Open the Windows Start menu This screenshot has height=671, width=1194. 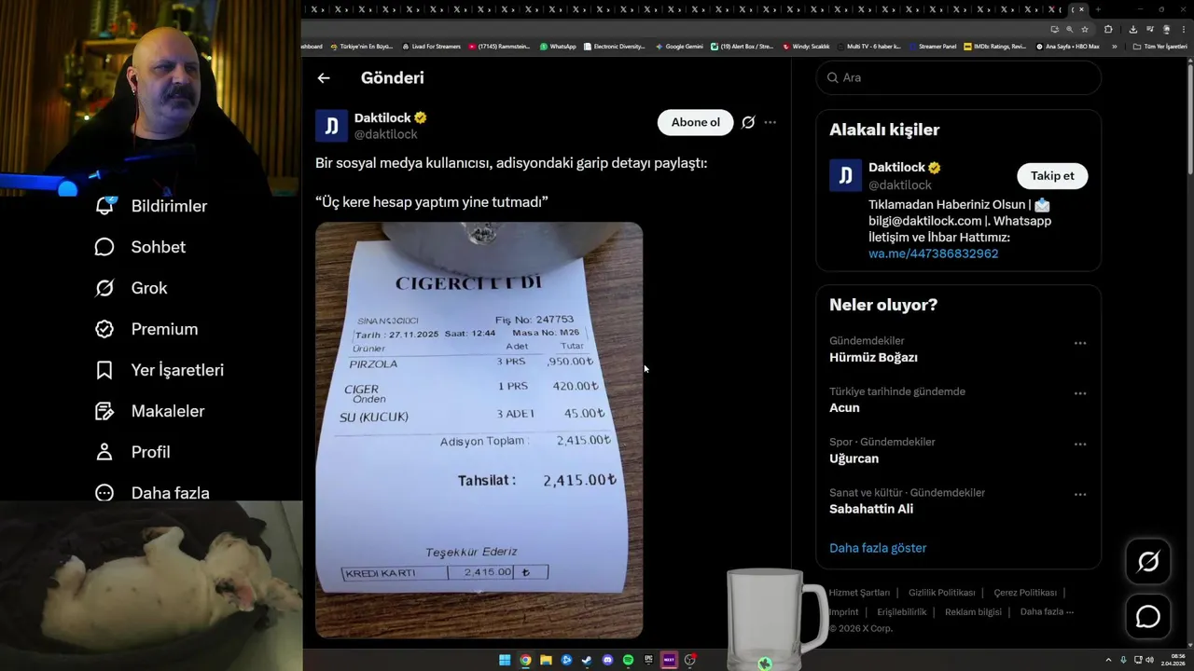tap(505, 660)
